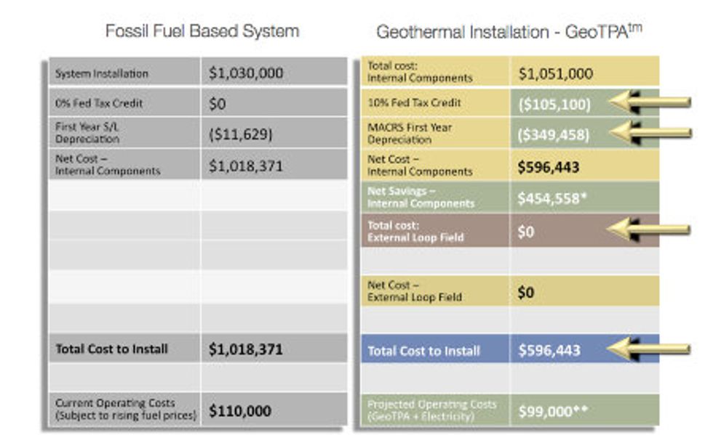Select 'First Year S/L Depreciation' label

pyautogui.click(x=87, y=133)
